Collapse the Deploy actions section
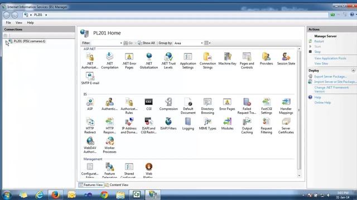 (x=353, y=71)
